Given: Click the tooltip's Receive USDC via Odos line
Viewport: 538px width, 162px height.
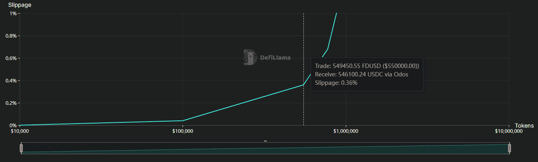Looking at the screenshot, I should [x=361, y=74].
